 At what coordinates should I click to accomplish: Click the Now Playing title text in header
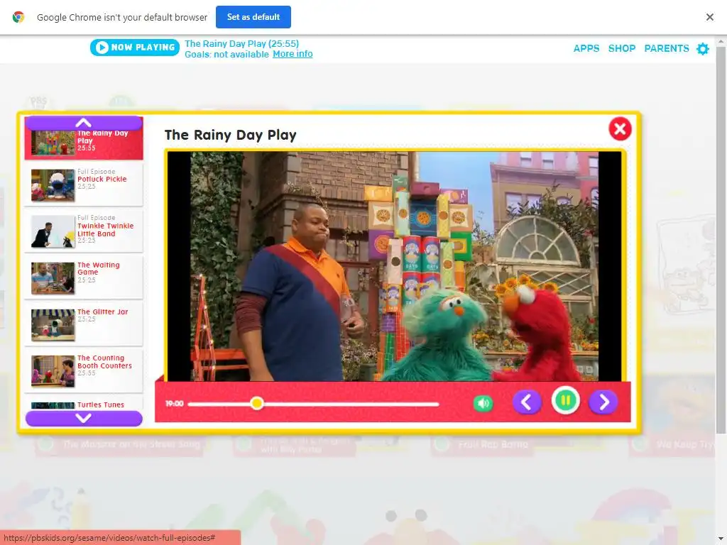coord(241,43)
